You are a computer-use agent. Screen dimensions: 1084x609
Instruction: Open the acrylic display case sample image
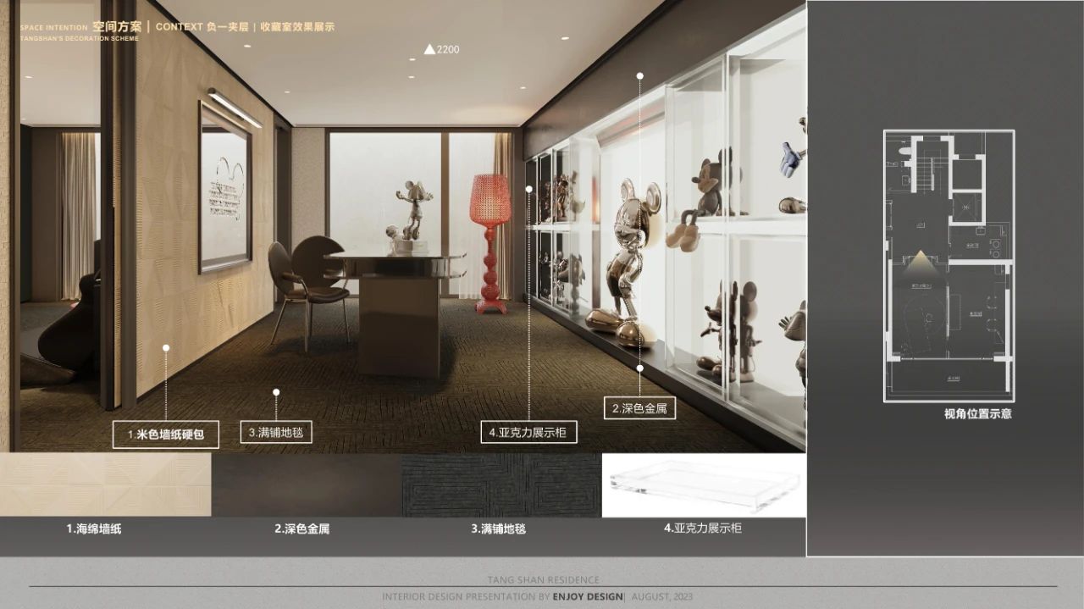coord(703,485)
